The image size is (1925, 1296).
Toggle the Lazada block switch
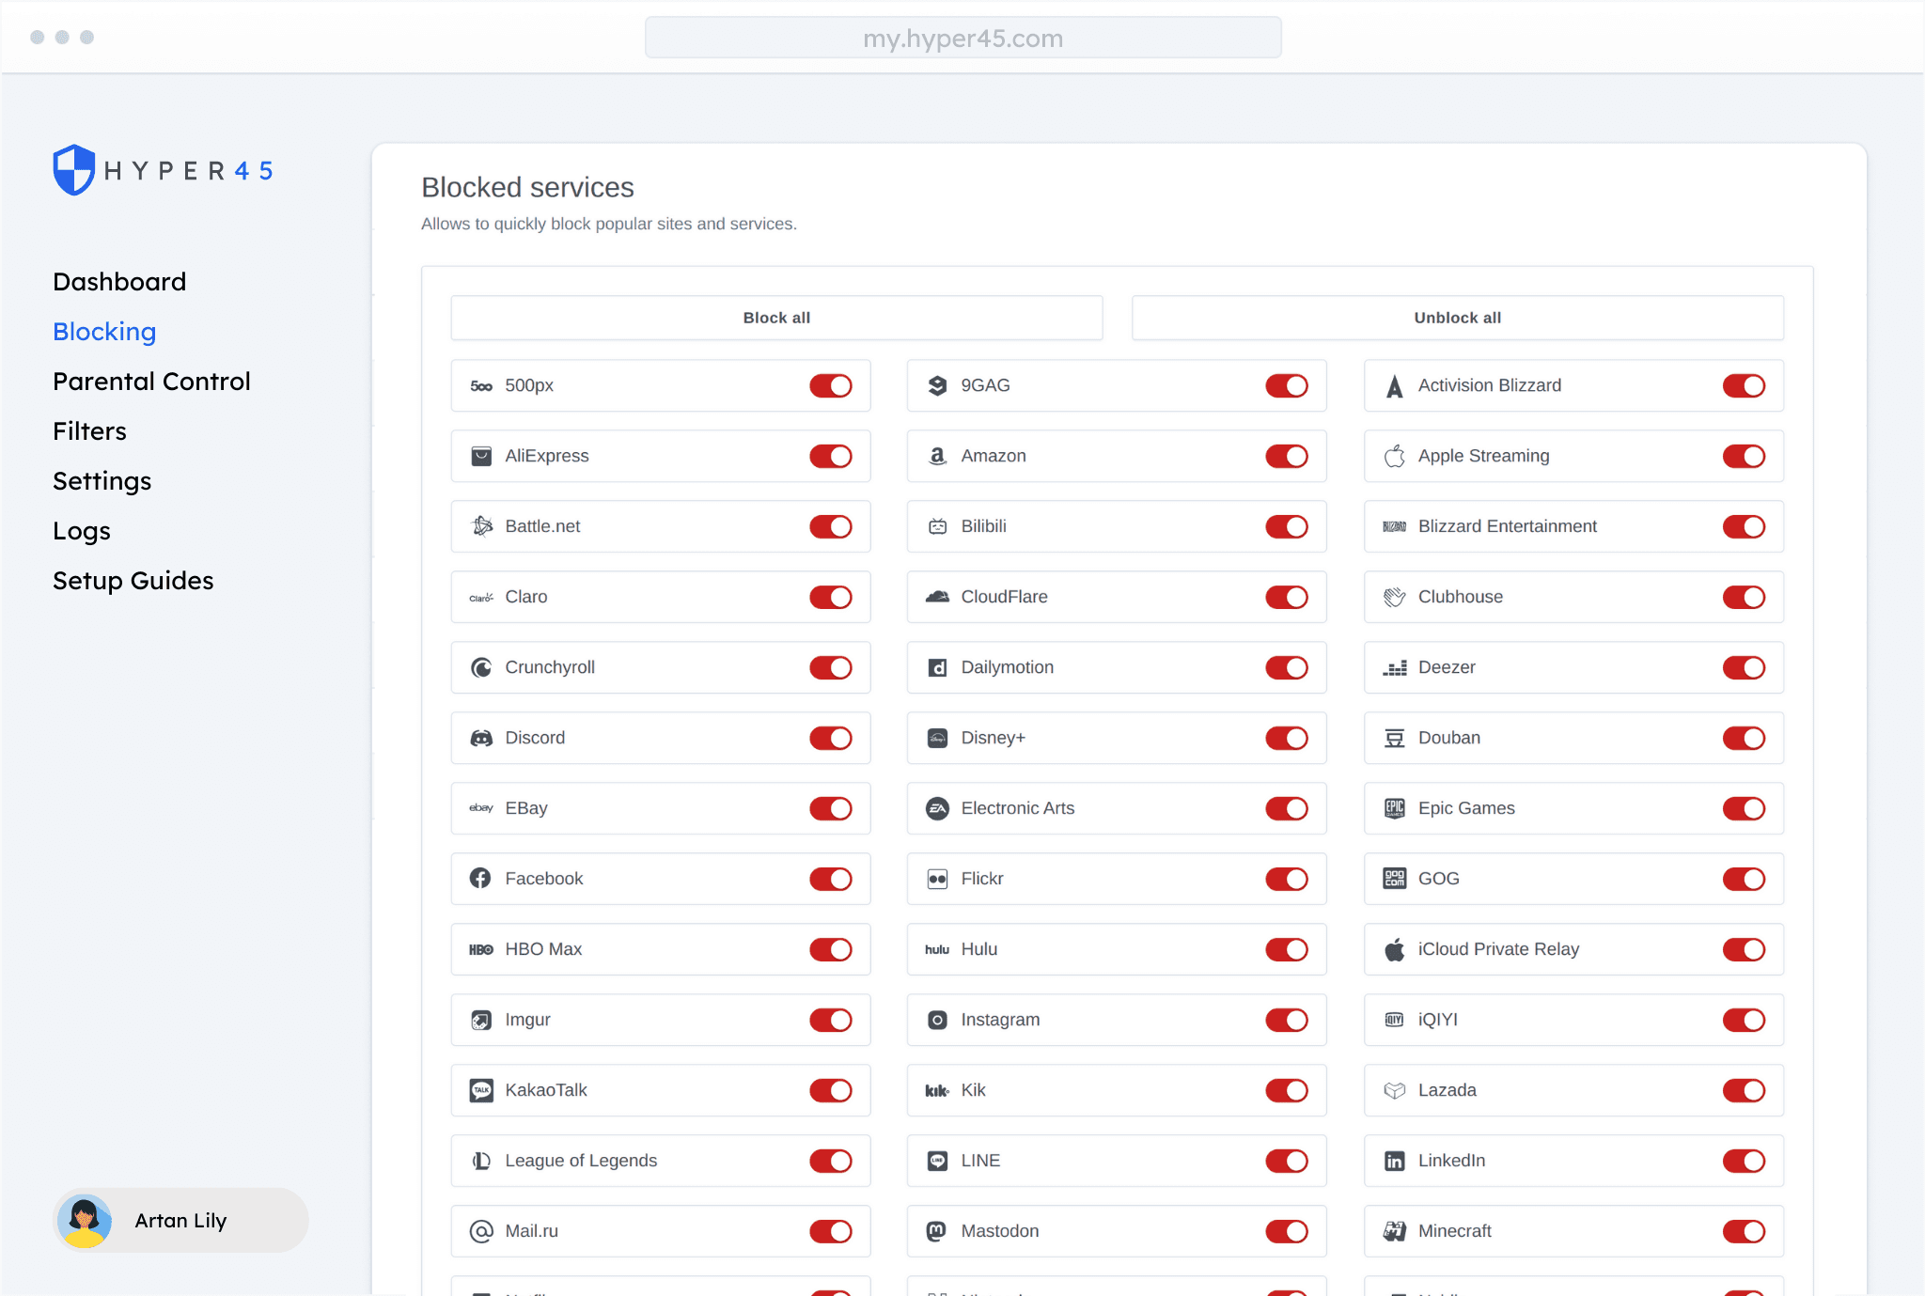1744,1090
